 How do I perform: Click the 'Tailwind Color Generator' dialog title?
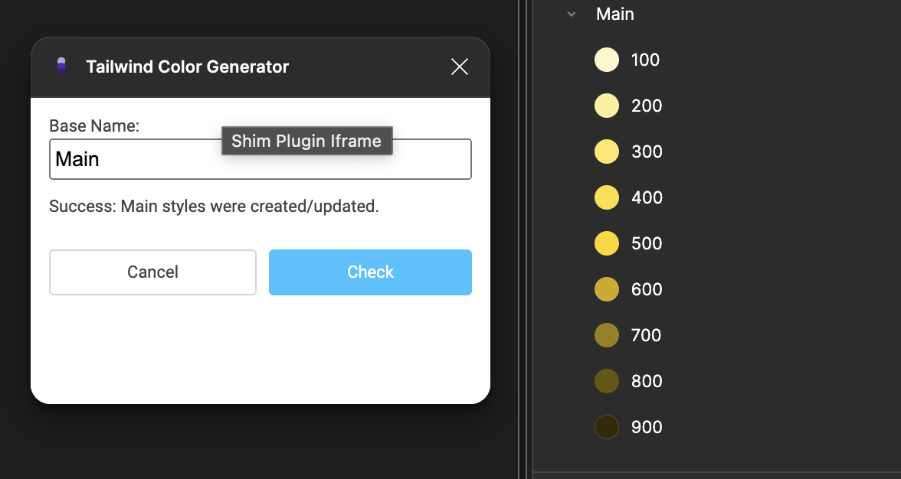pyautogui.click(x=187, y=67)
